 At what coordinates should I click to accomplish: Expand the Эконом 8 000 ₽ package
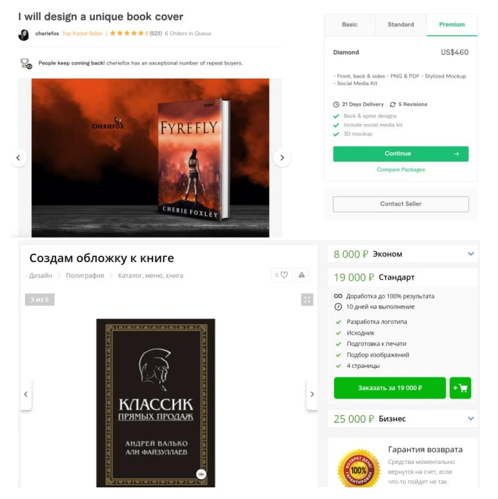pos(403,254)
